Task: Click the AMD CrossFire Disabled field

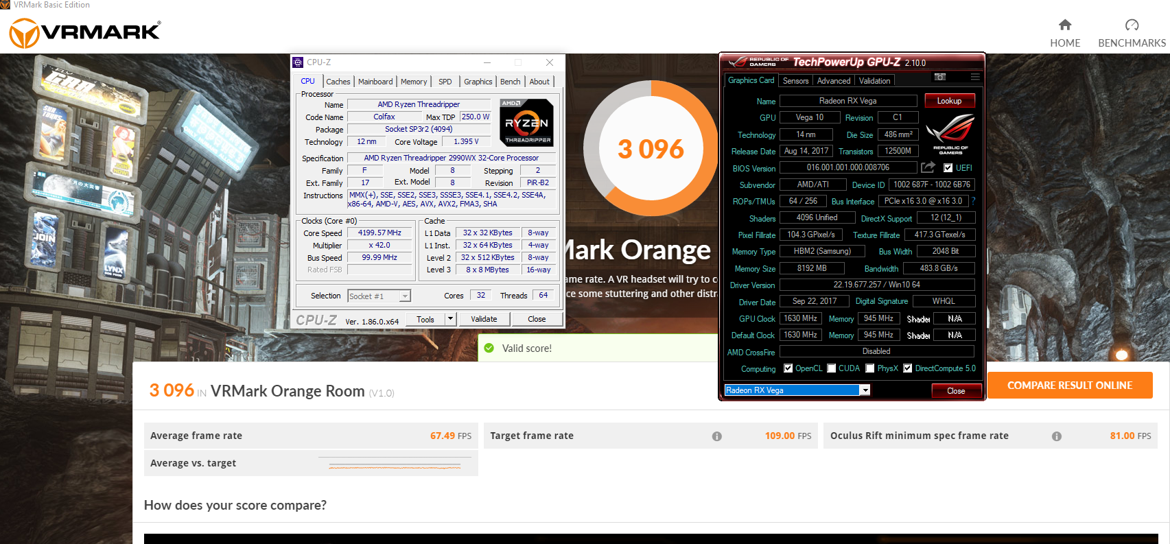Action: [877, 351]
